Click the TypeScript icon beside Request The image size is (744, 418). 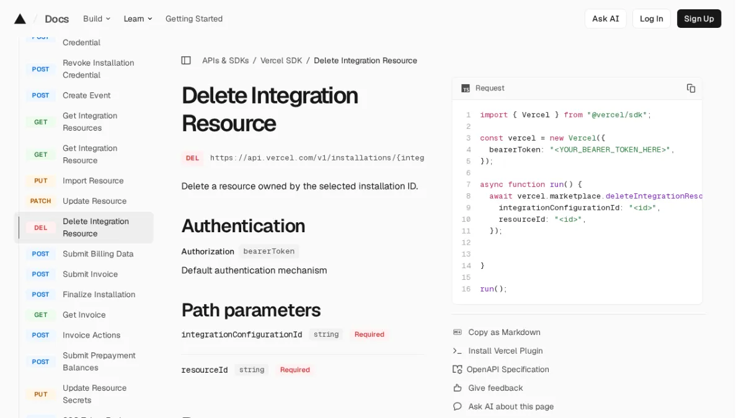[x=466, y=88]
